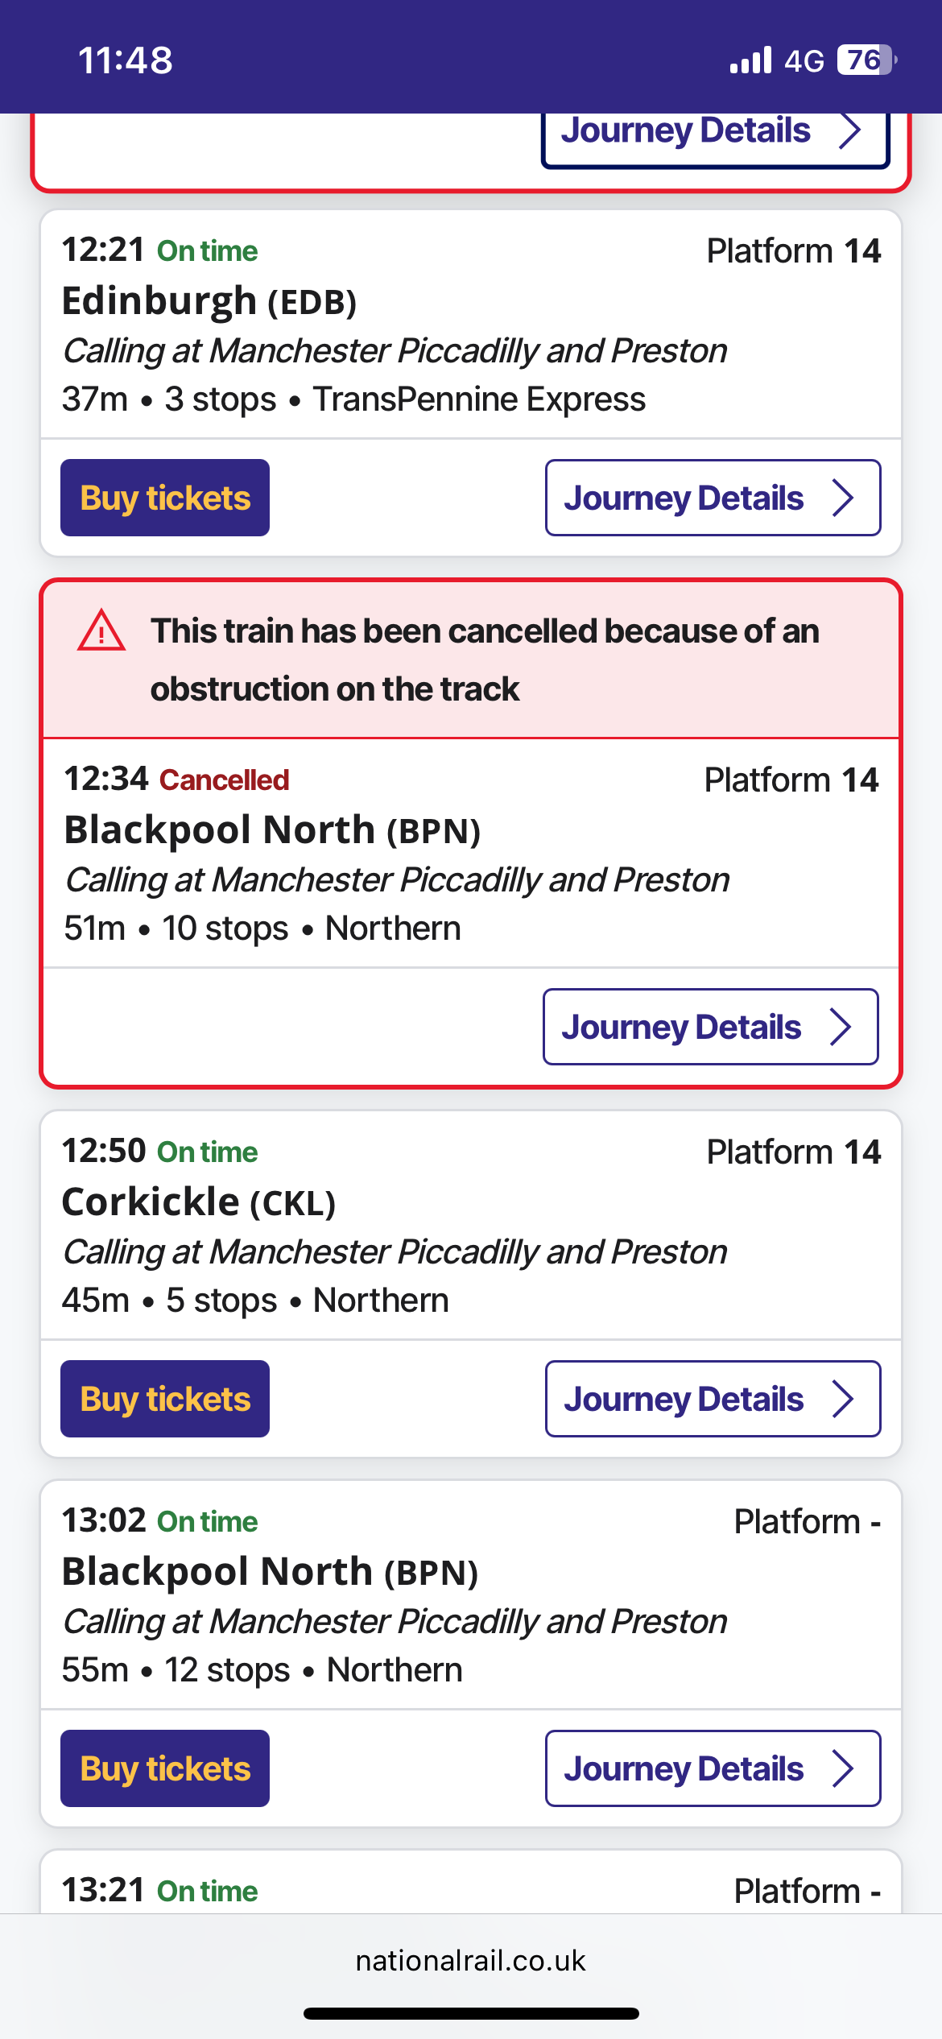Tap the chevron on 13:02 Blackpool Journey Details
Image resolution: width=942 pixels, height=2039 pixels.
[x=843, y=1768]
